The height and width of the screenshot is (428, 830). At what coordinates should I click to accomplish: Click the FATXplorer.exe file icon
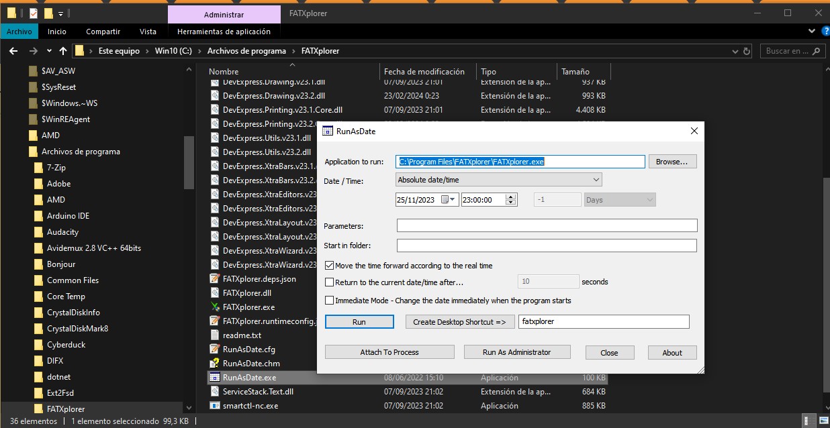[x=215, y=307]
